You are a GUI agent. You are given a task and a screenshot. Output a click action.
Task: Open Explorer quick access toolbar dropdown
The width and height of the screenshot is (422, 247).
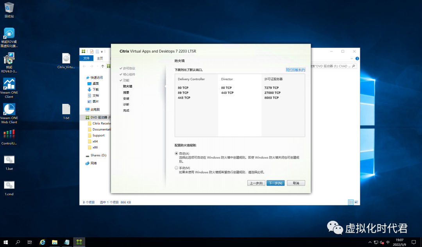tap(102, 51)
